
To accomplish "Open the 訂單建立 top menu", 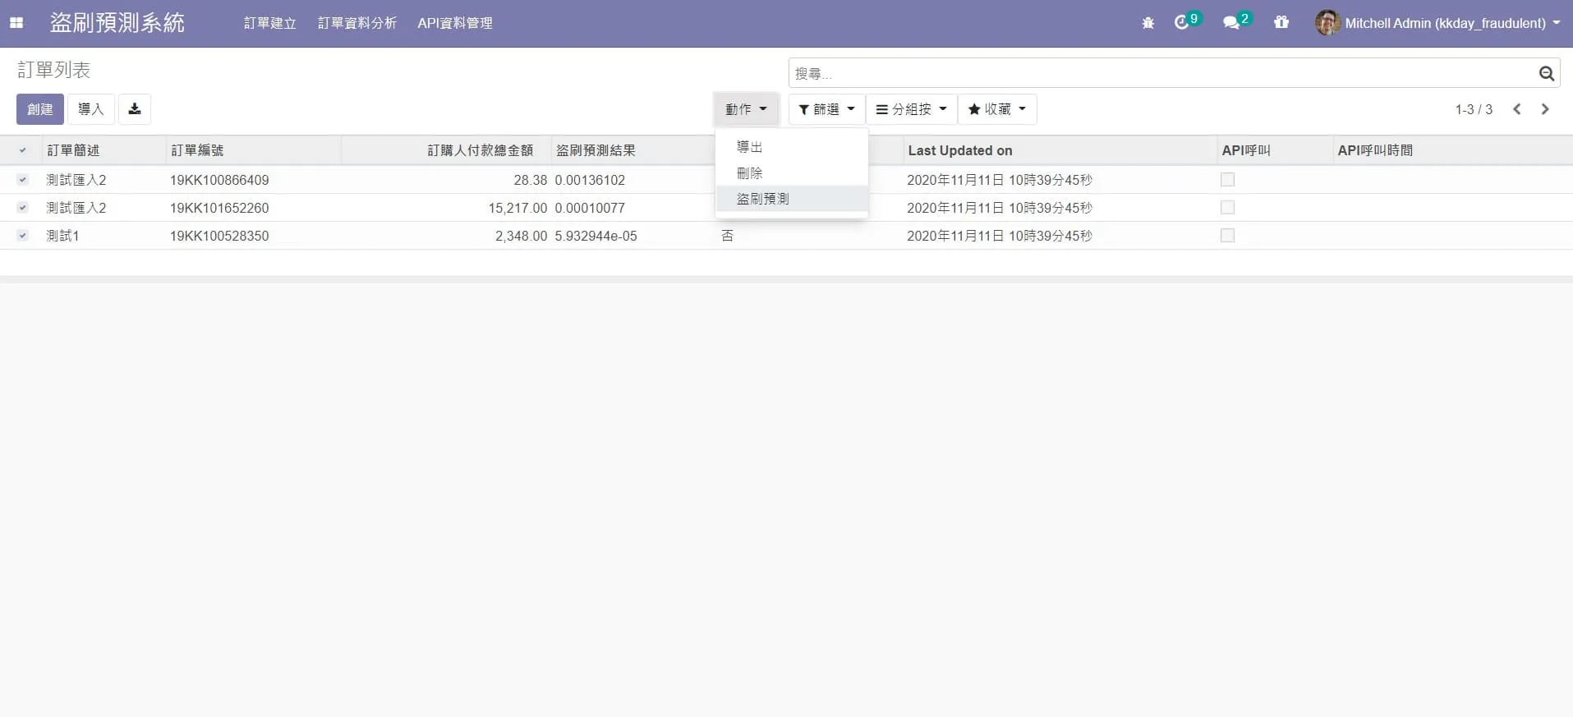I will [269, 23].
